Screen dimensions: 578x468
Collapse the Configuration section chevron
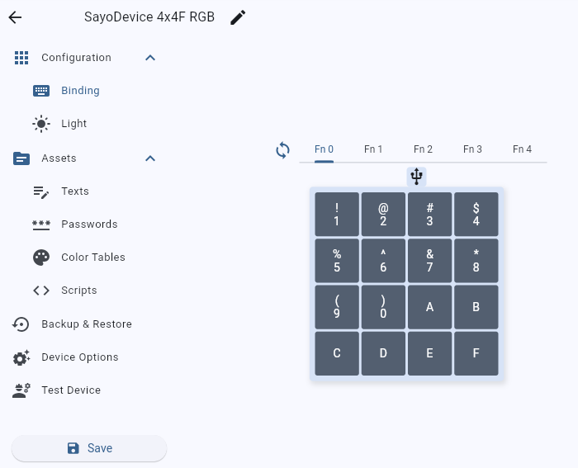click(x=150, y=58)
